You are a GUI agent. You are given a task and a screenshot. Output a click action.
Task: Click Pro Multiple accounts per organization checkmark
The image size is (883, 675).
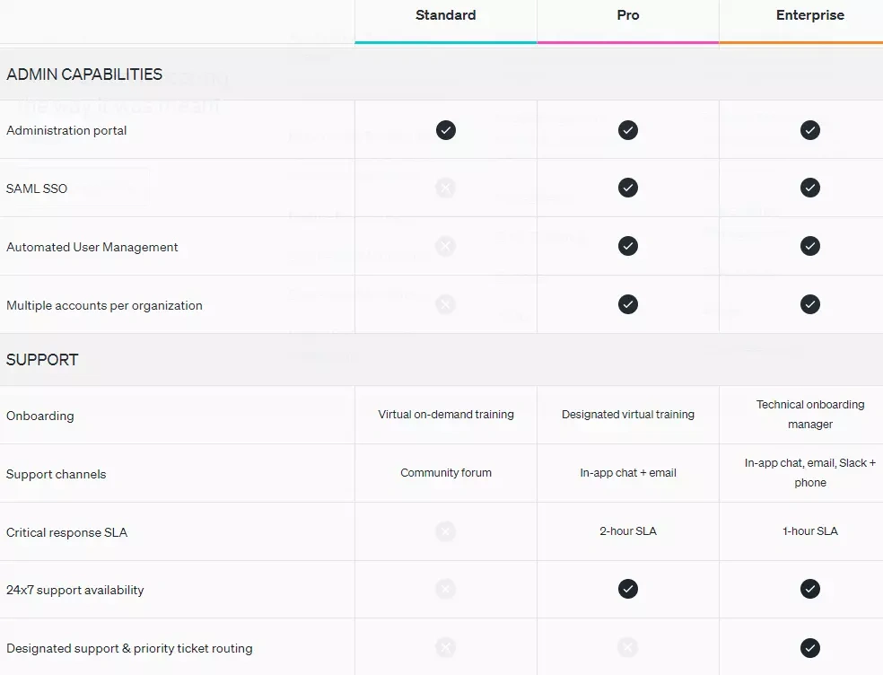point(628,304)
